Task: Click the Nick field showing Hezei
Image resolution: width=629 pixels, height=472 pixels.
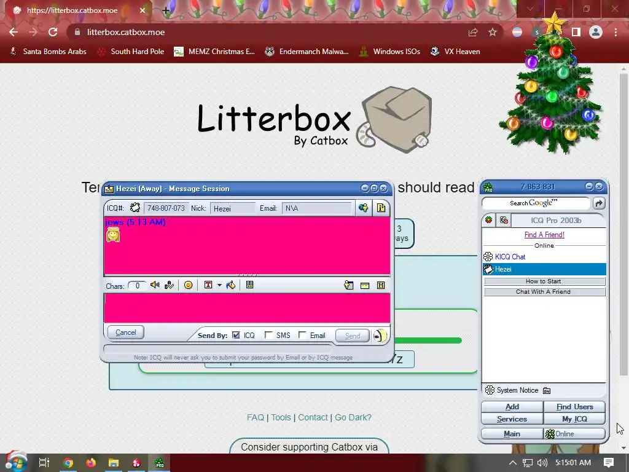Action: click(233, 208)
